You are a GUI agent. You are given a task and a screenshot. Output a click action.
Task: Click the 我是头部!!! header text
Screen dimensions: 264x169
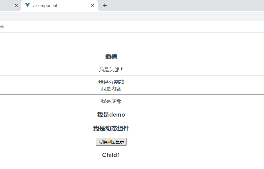(x=111, y=69)
